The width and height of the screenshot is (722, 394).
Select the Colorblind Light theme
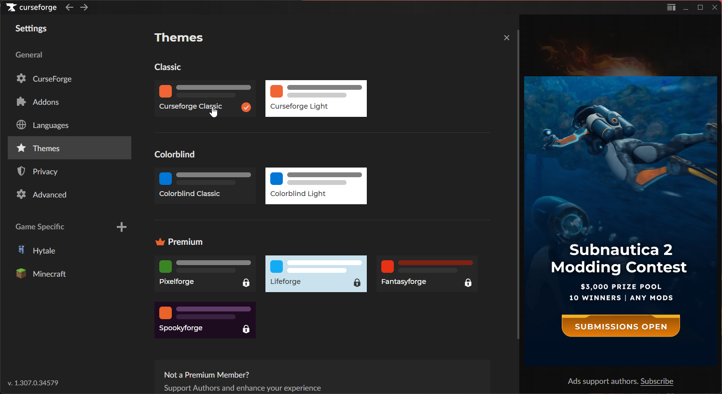316,186
